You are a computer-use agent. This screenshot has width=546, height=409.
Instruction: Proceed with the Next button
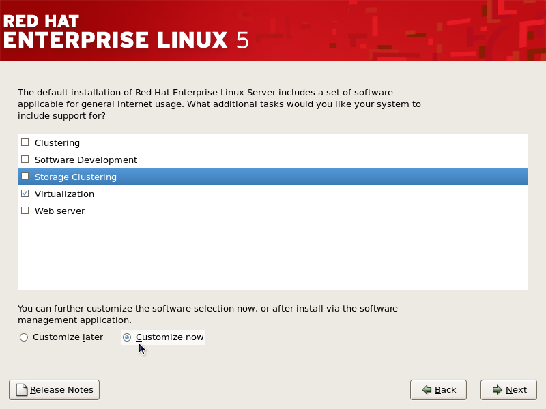(x=508, y=390)
